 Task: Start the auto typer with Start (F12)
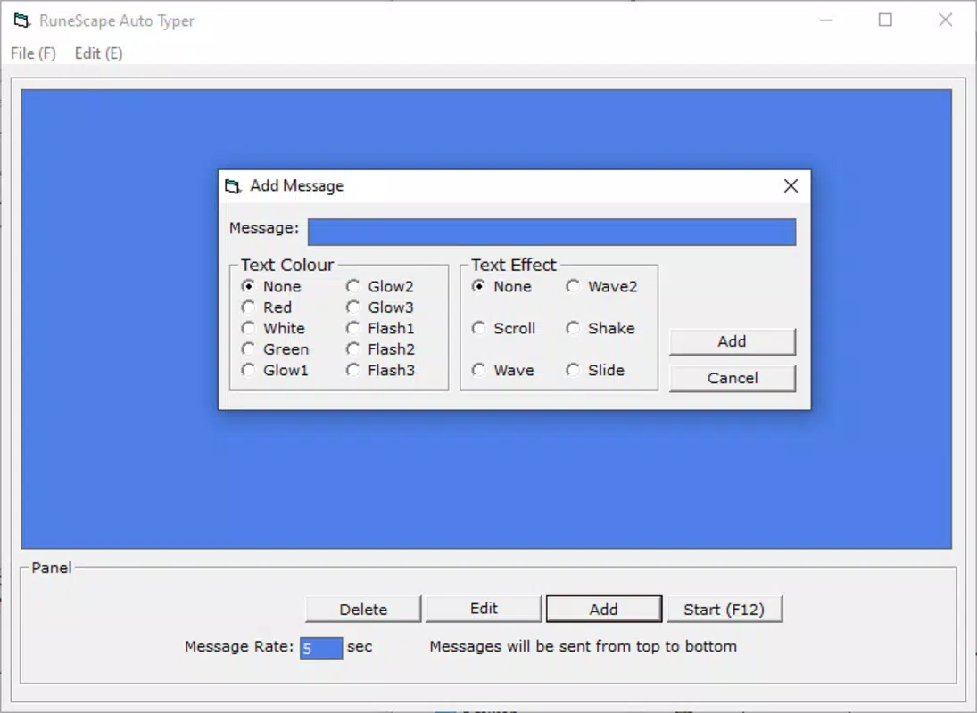[724, 609]
